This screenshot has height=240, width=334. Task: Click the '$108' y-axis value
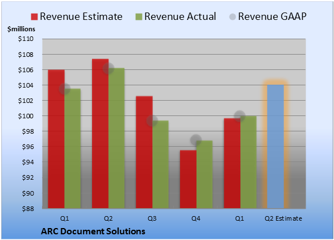26,55
